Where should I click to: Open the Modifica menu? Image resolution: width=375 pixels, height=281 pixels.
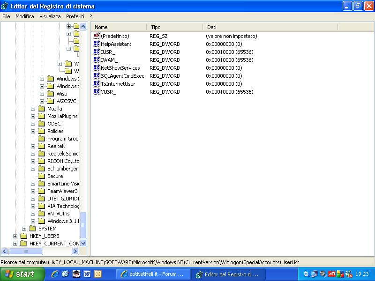pos(25,16)
